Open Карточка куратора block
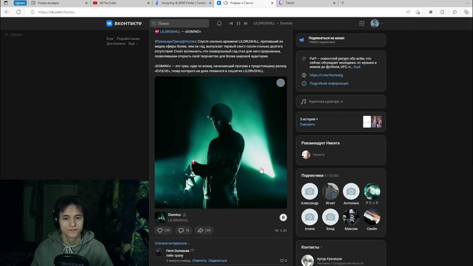The image size is (473, 266). 341,102
